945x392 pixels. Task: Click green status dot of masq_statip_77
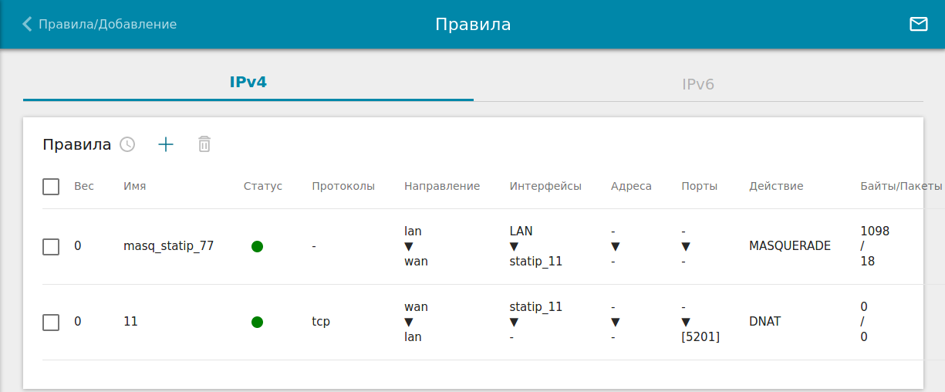258,246
